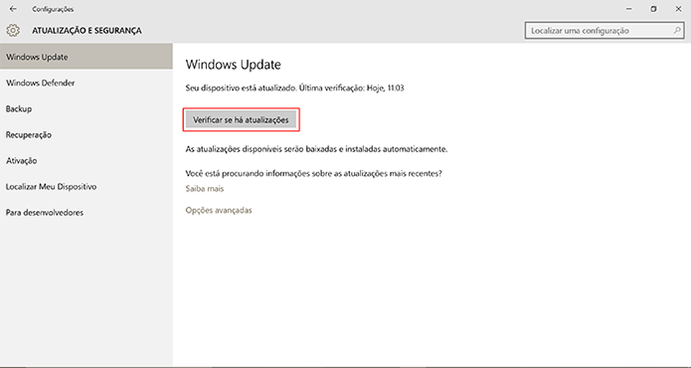Minimize the Configurações window
The image size is (691, 368).
629,9
